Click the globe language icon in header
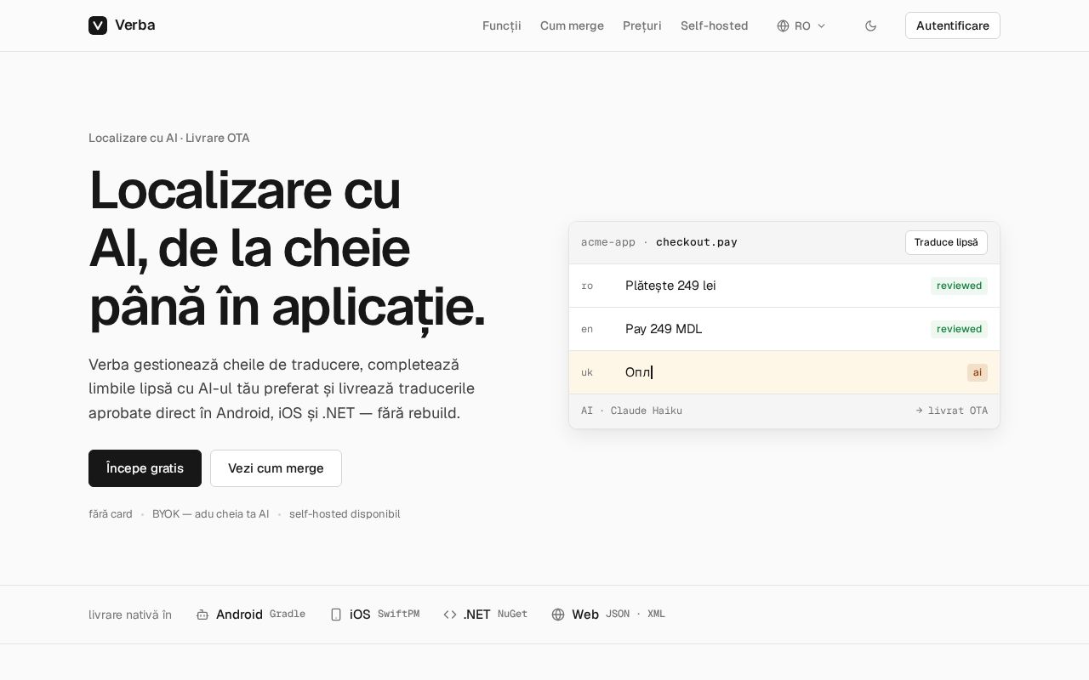 coord(783,25)
